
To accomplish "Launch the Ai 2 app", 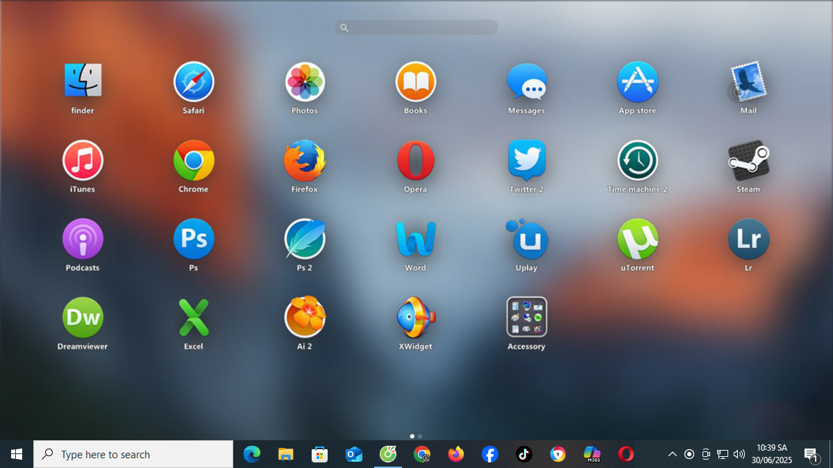I will pos(305,317).
